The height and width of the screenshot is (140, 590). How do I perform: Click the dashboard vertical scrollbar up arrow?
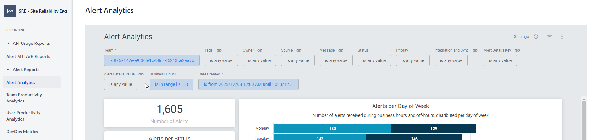click(x=584, y=99)
